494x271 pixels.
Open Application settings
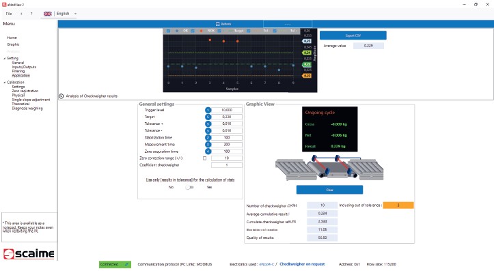21,76
